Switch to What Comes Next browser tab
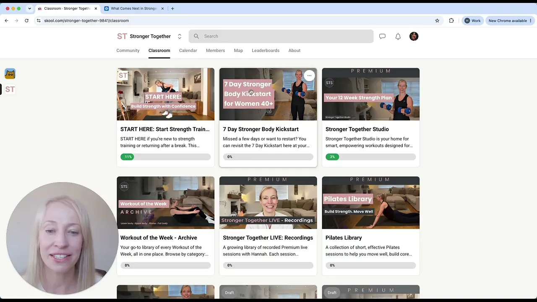 pyautogui.click(x=133, y=8)
